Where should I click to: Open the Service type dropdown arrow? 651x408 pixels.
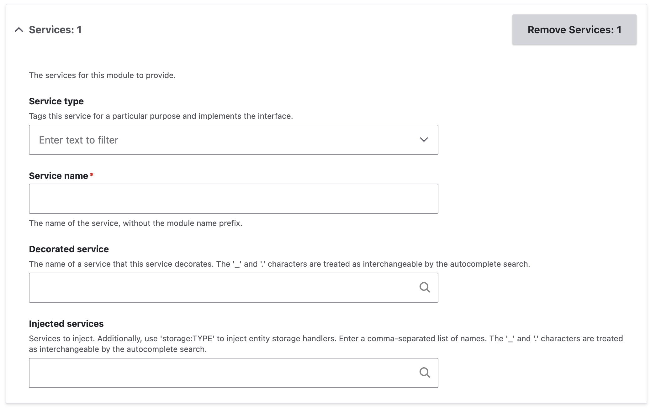pos(424,140)
